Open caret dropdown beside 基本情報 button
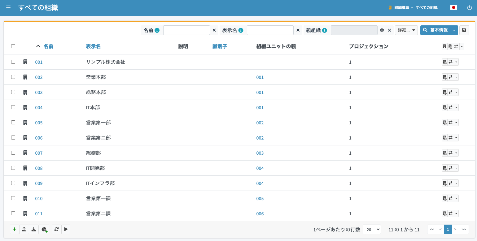This screenshot has width=477, height=241. tap(454, 30)
